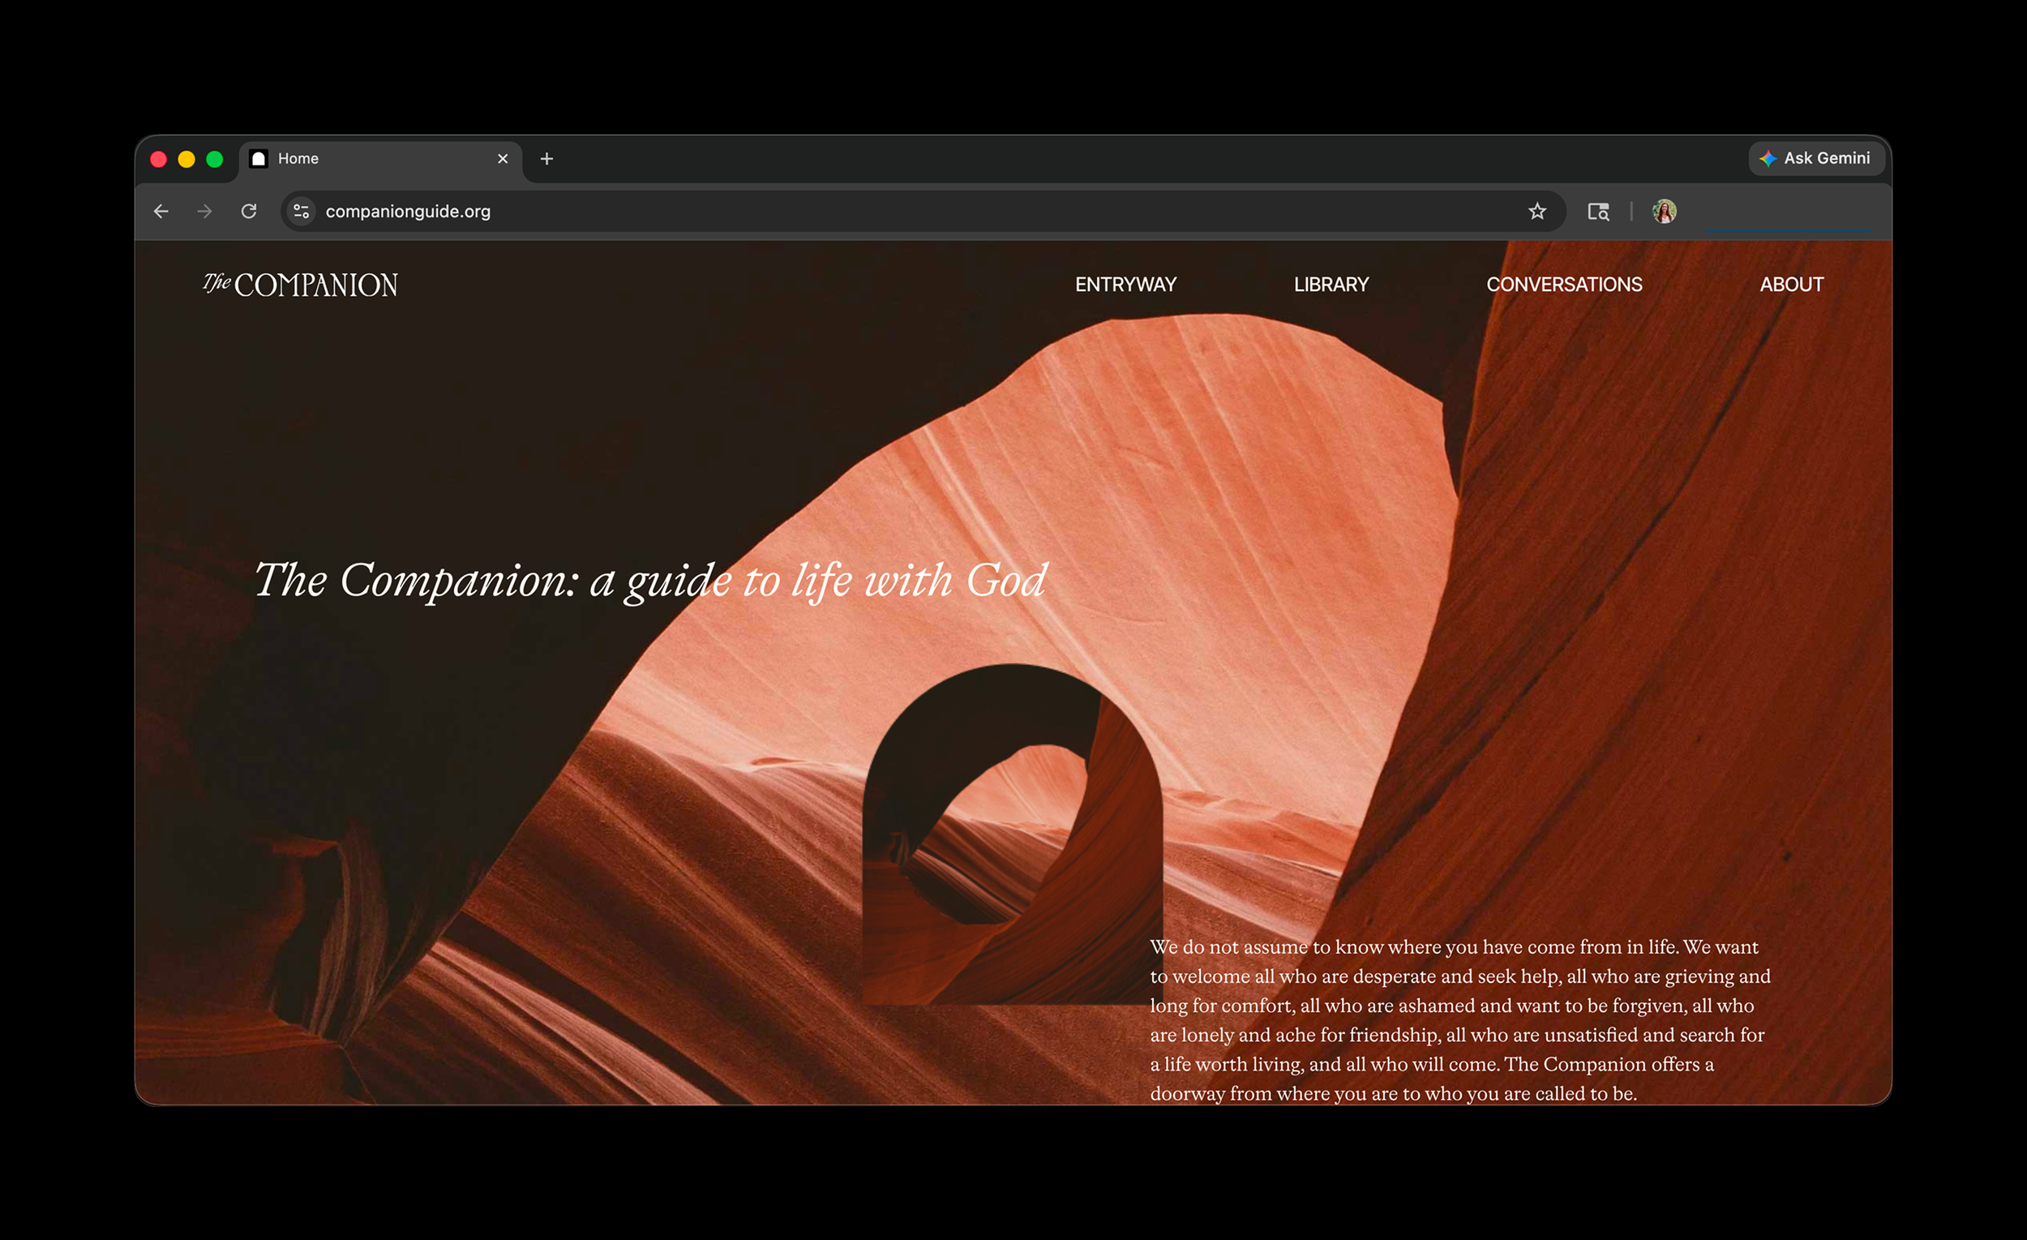The image size is (2027, 1240).
Task: Close the Home tab
Action: [x=503, y=158]
